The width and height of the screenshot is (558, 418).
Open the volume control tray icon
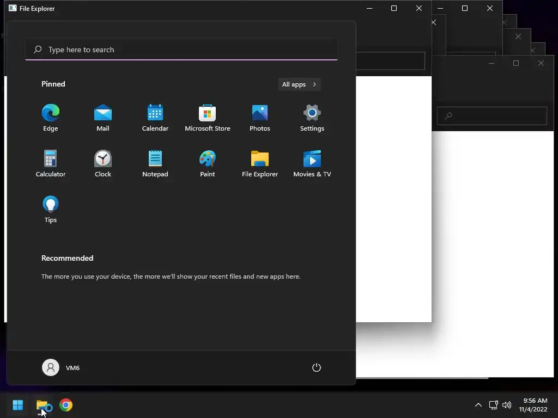pos(507,405)
